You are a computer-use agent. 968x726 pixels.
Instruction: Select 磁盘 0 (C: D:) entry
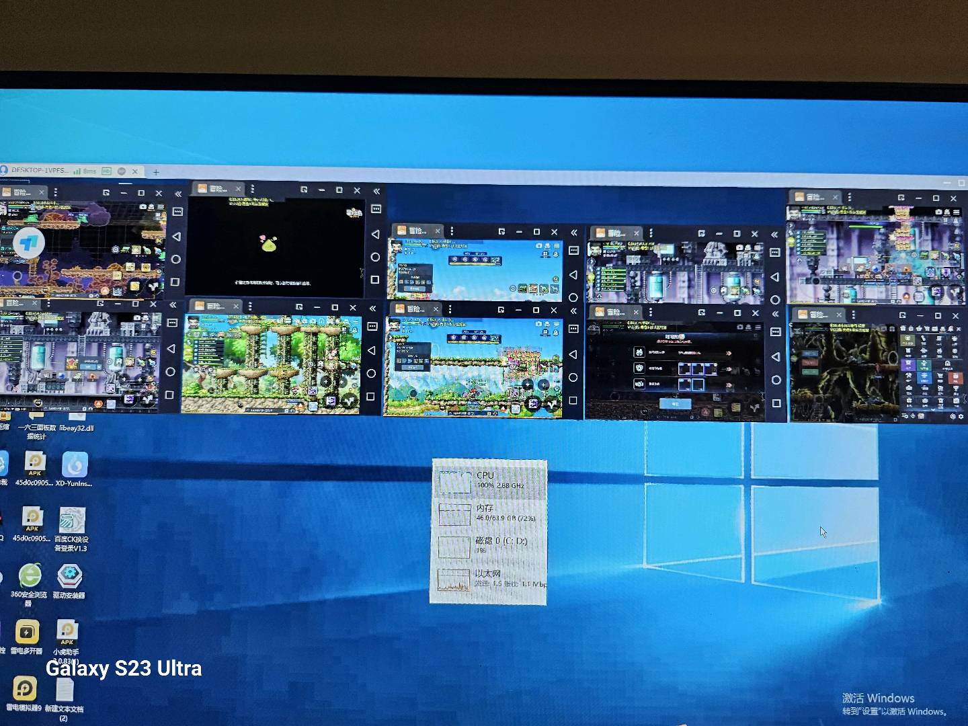pos(489,545)
